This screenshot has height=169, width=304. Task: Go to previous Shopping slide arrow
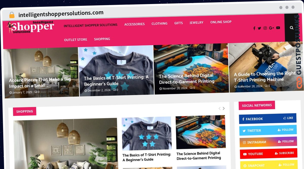(x=219, y=108)
